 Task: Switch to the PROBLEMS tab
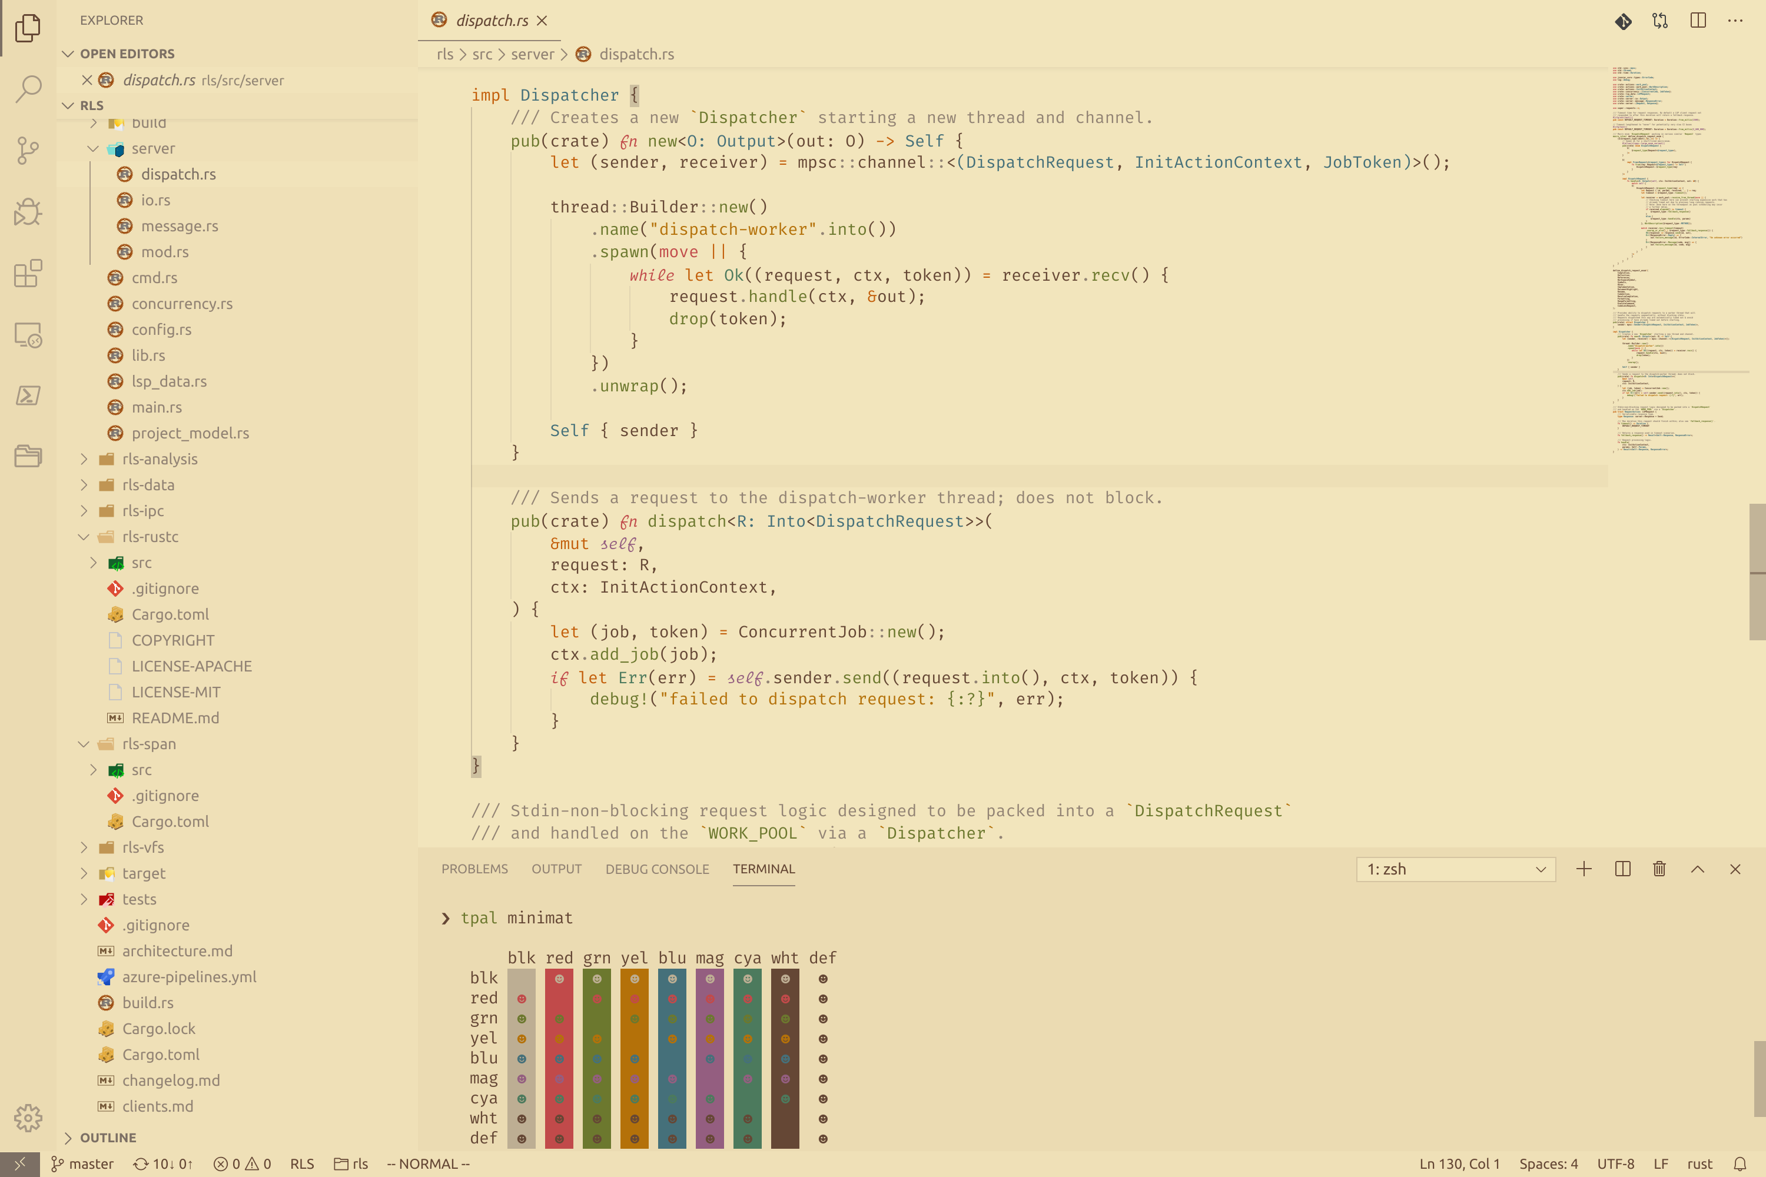[474, 869]
